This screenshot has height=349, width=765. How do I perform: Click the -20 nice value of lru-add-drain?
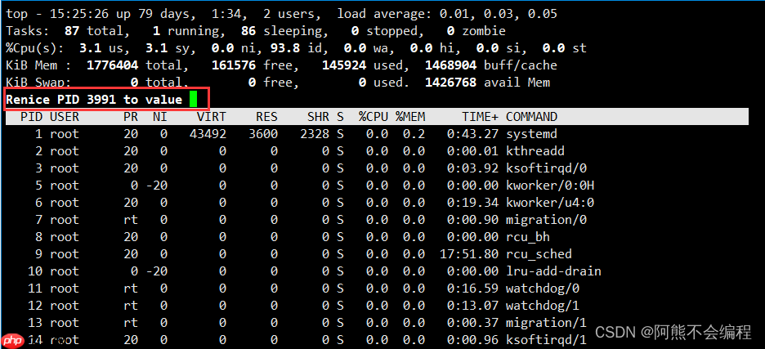tap(156, 271)
